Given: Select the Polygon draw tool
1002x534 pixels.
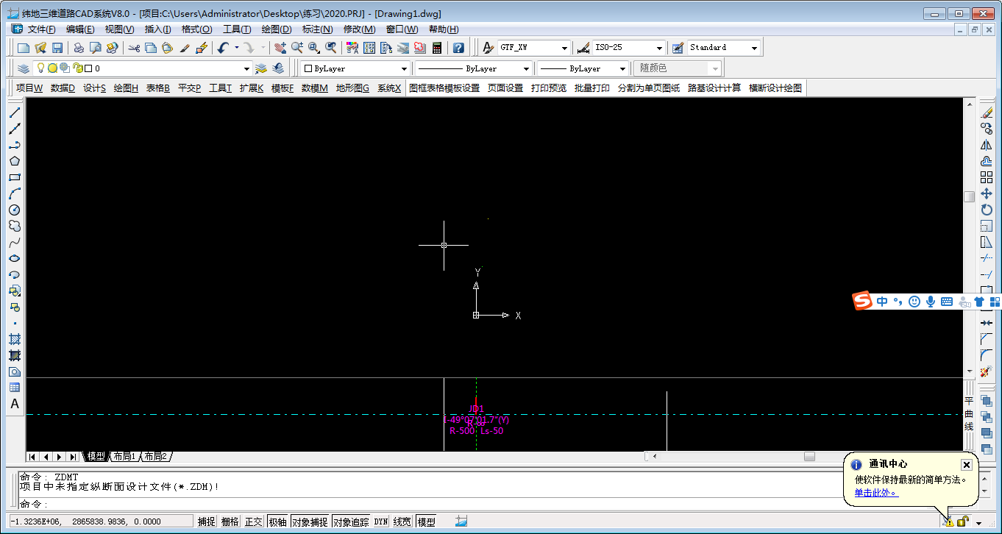Looking at the screenshot, I should click(x=15, y=161).
